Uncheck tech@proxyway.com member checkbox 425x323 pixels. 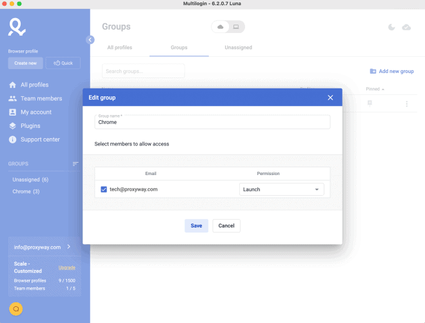pyautogui.click(x=104, y=189)
